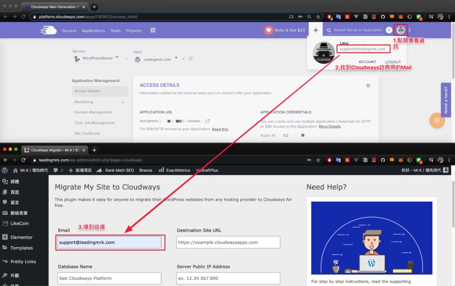Open the comments bubble in WP admin bar
Screen dimensions: 455x286
pos(58,170)
